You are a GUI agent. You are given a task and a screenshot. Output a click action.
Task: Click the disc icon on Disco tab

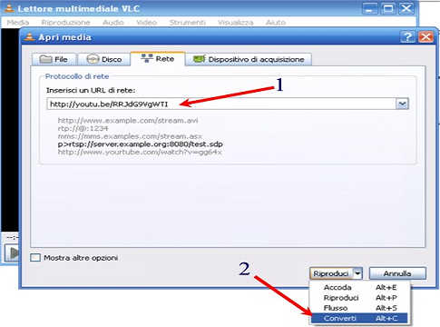[x=93, y=59]
